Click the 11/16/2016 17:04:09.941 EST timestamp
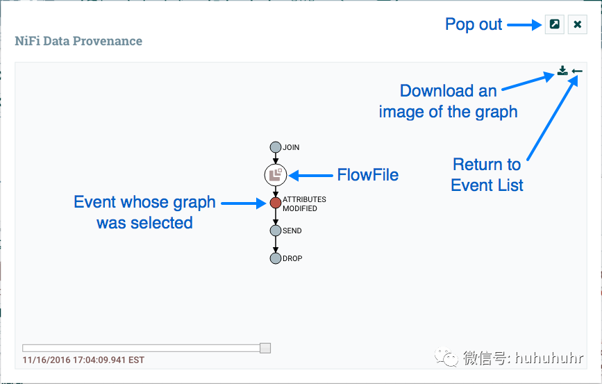Image resolution: width=602 pixels, height=384 pixels. [83, 360]
